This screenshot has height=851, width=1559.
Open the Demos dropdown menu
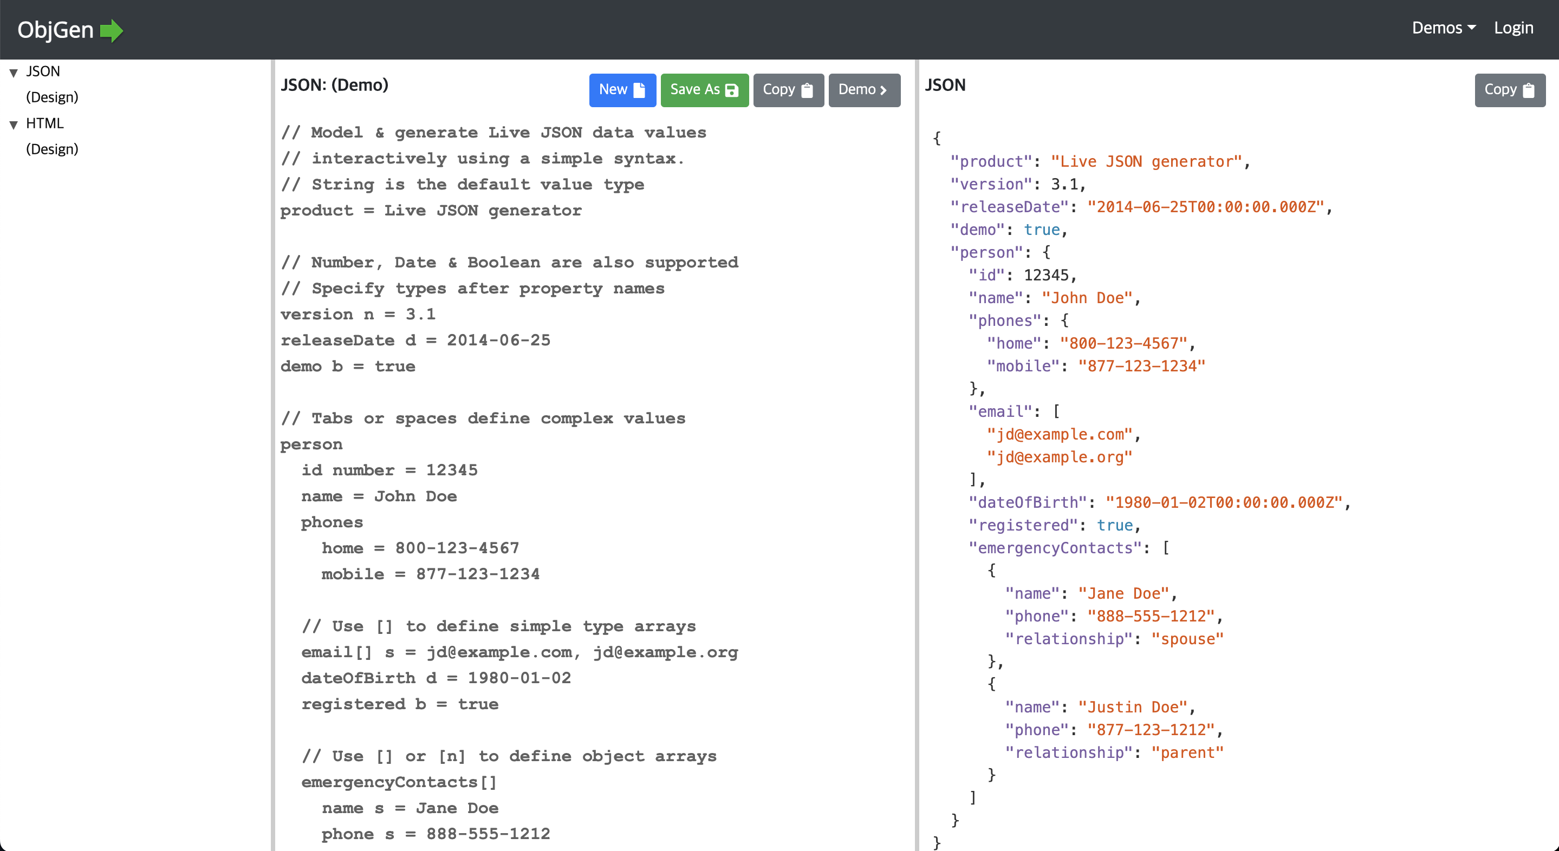tap(1444, 28)
